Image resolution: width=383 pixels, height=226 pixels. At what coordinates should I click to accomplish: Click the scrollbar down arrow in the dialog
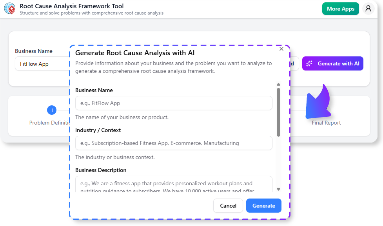(x=279, y=189)
